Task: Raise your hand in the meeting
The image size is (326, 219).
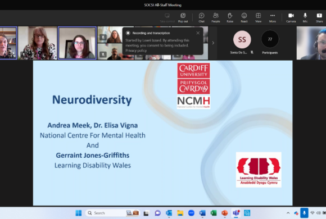Action: (230, 17)
